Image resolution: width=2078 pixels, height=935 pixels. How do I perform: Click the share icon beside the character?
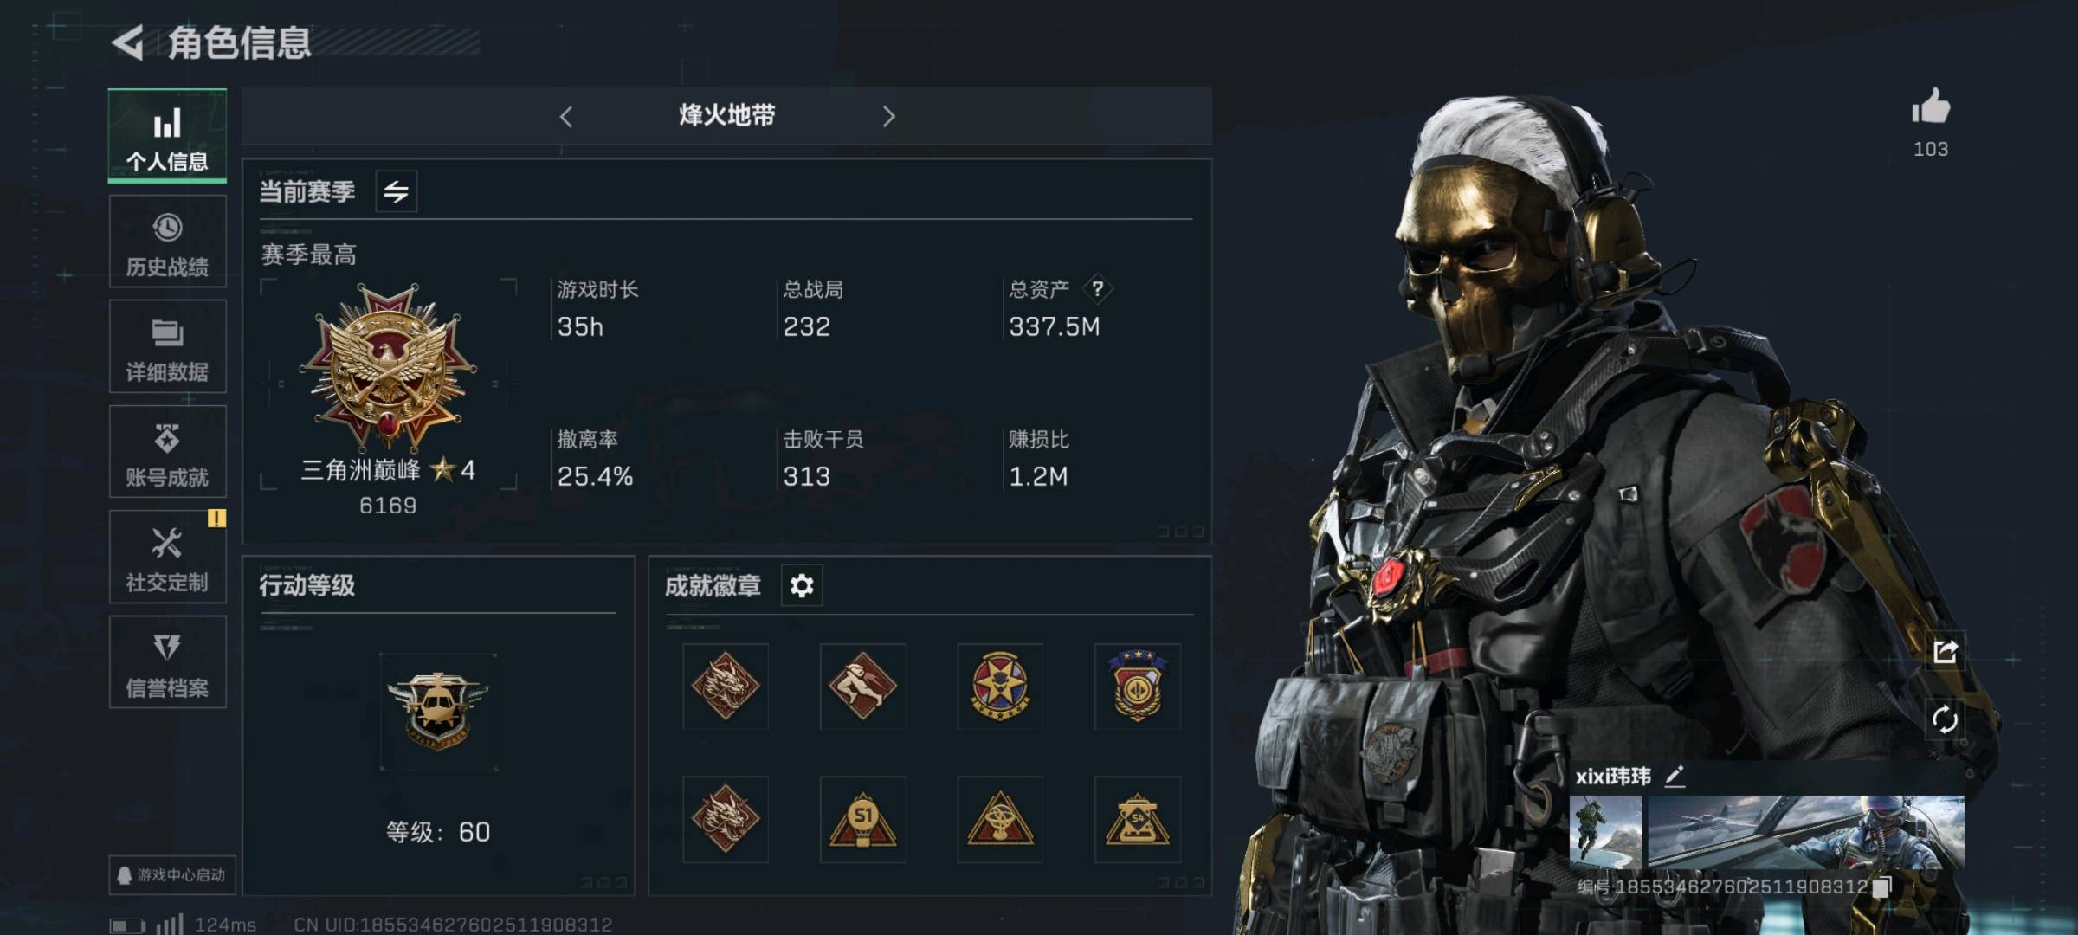pyautogui.click(x=1945, y=651)
